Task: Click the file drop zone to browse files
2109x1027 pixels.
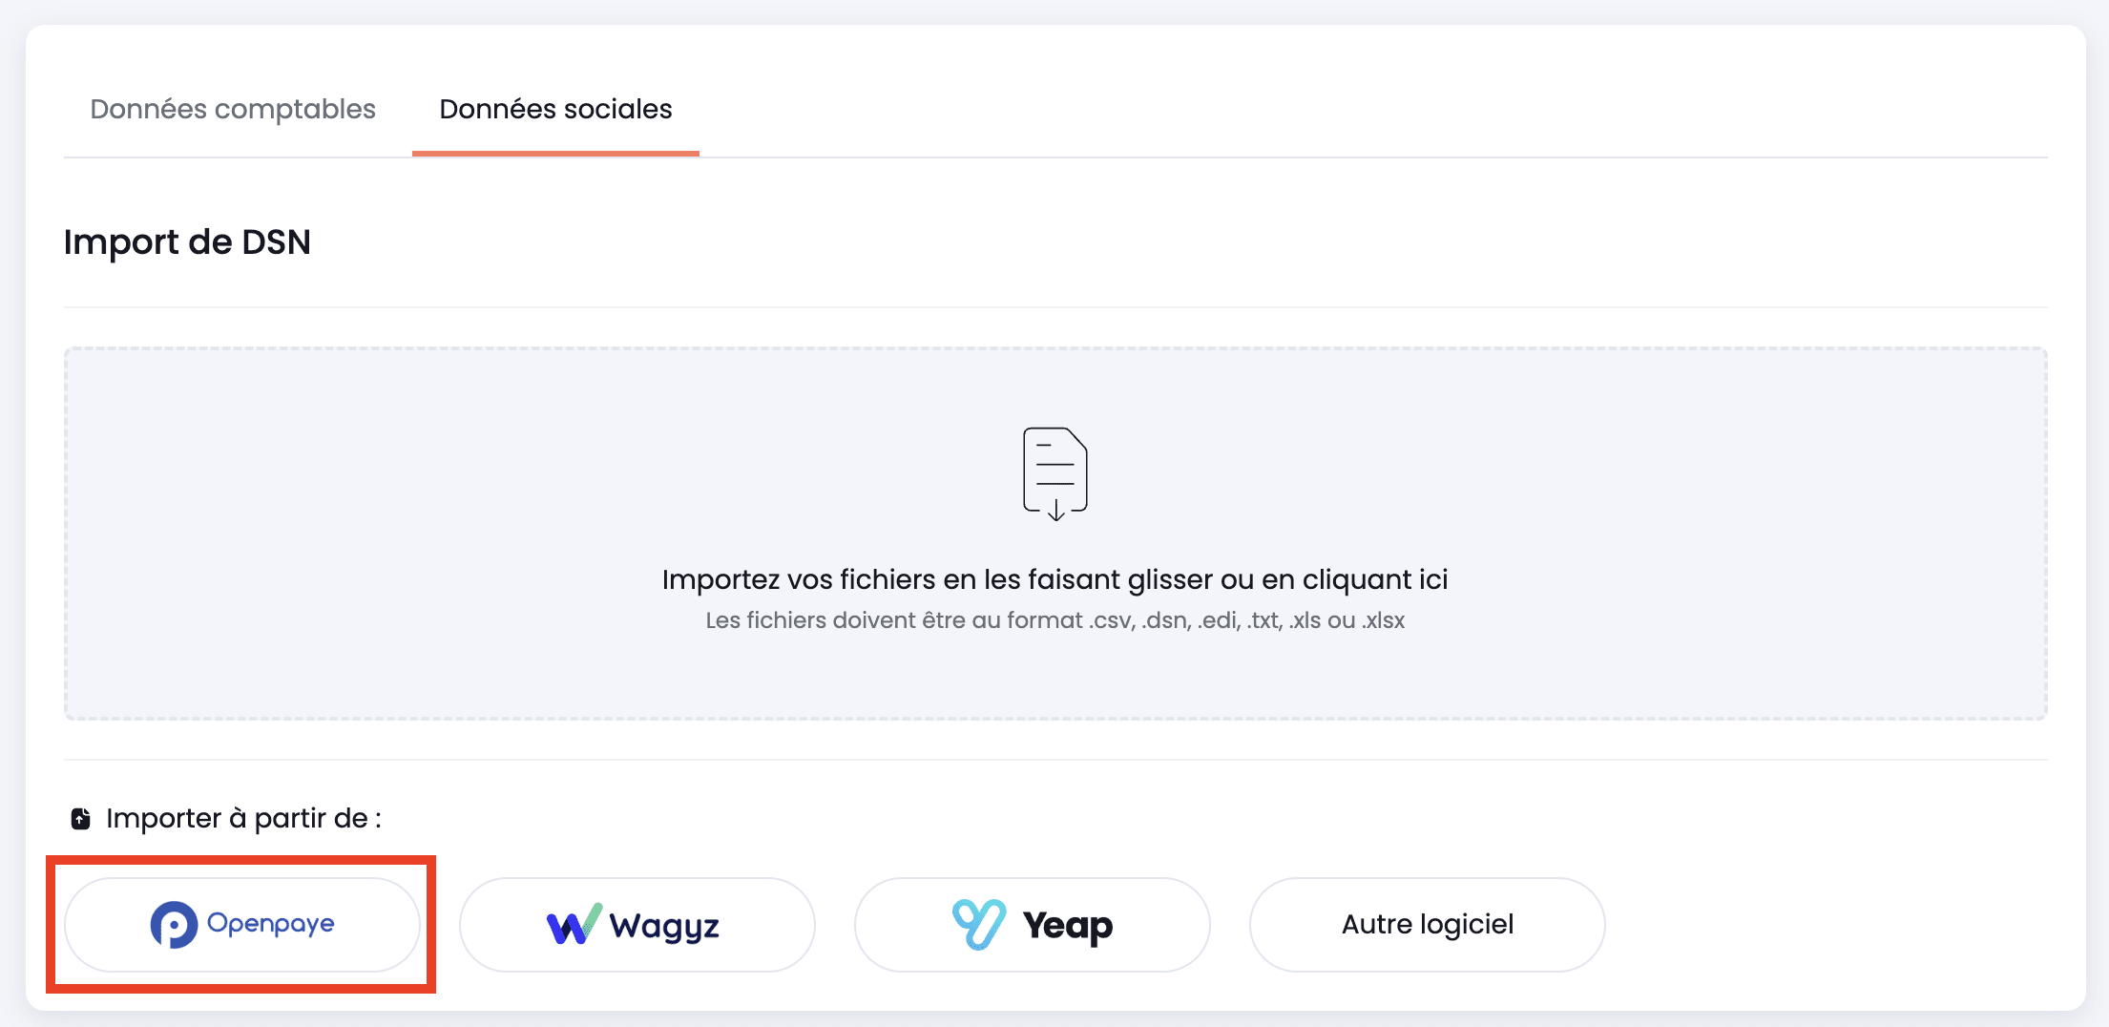Action: pos(1054,534)
